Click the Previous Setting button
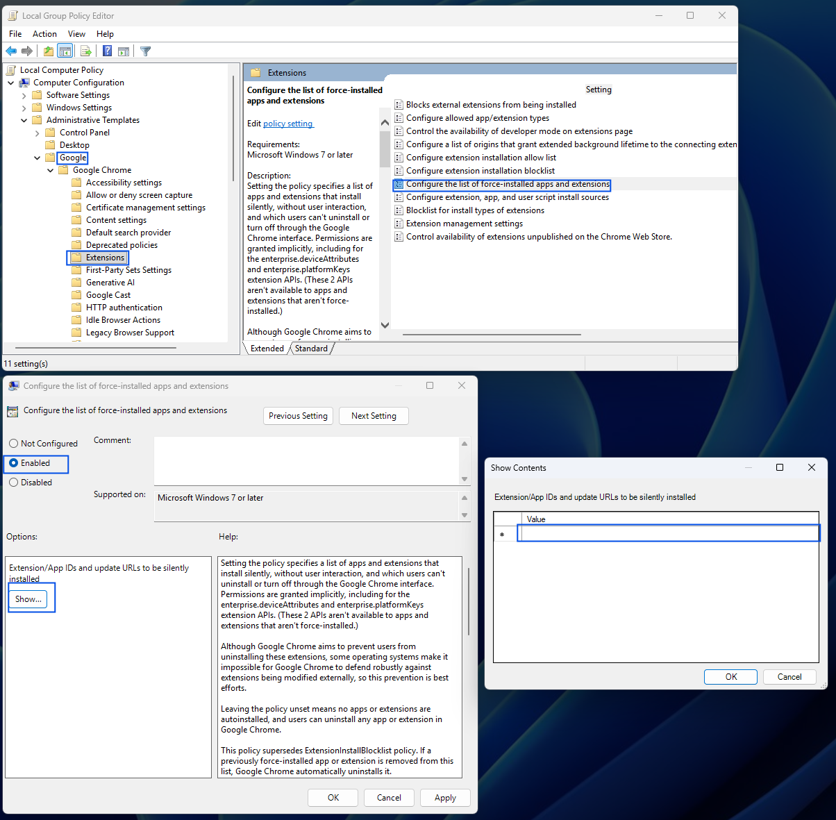The width and height of the screenshot is (836, 820). point(298,415)
